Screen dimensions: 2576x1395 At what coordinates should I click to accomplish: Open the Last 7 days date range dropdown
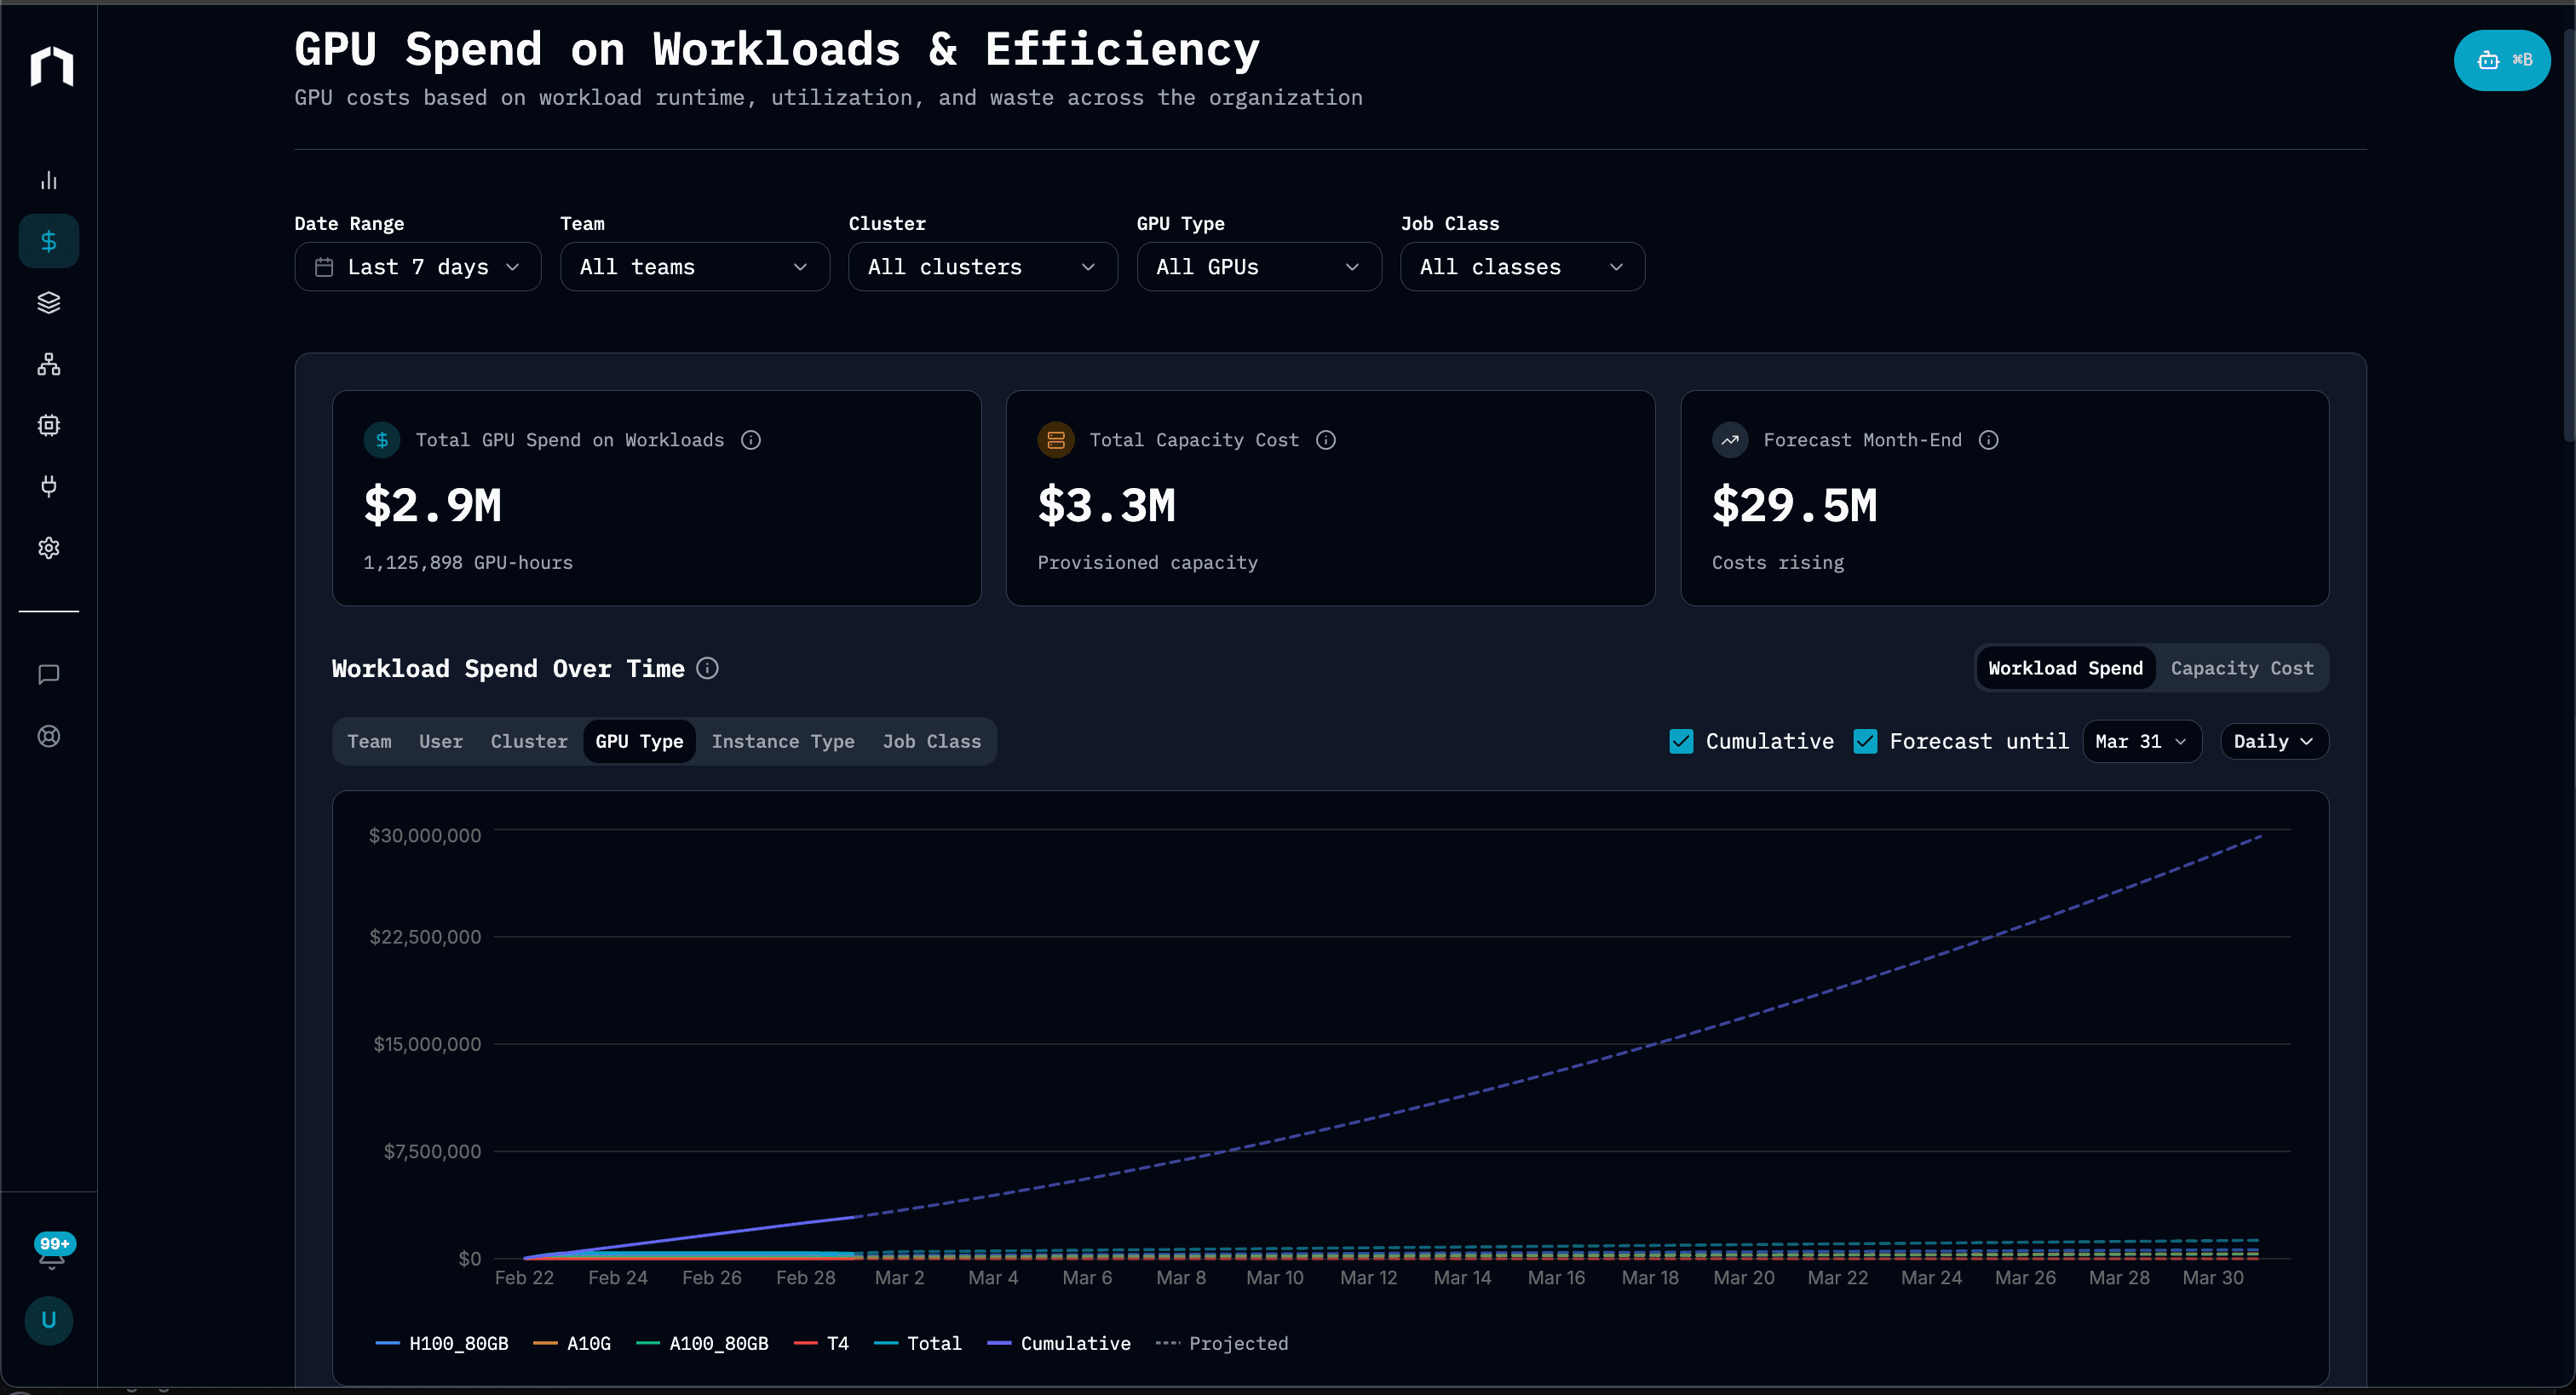point(417,266)
